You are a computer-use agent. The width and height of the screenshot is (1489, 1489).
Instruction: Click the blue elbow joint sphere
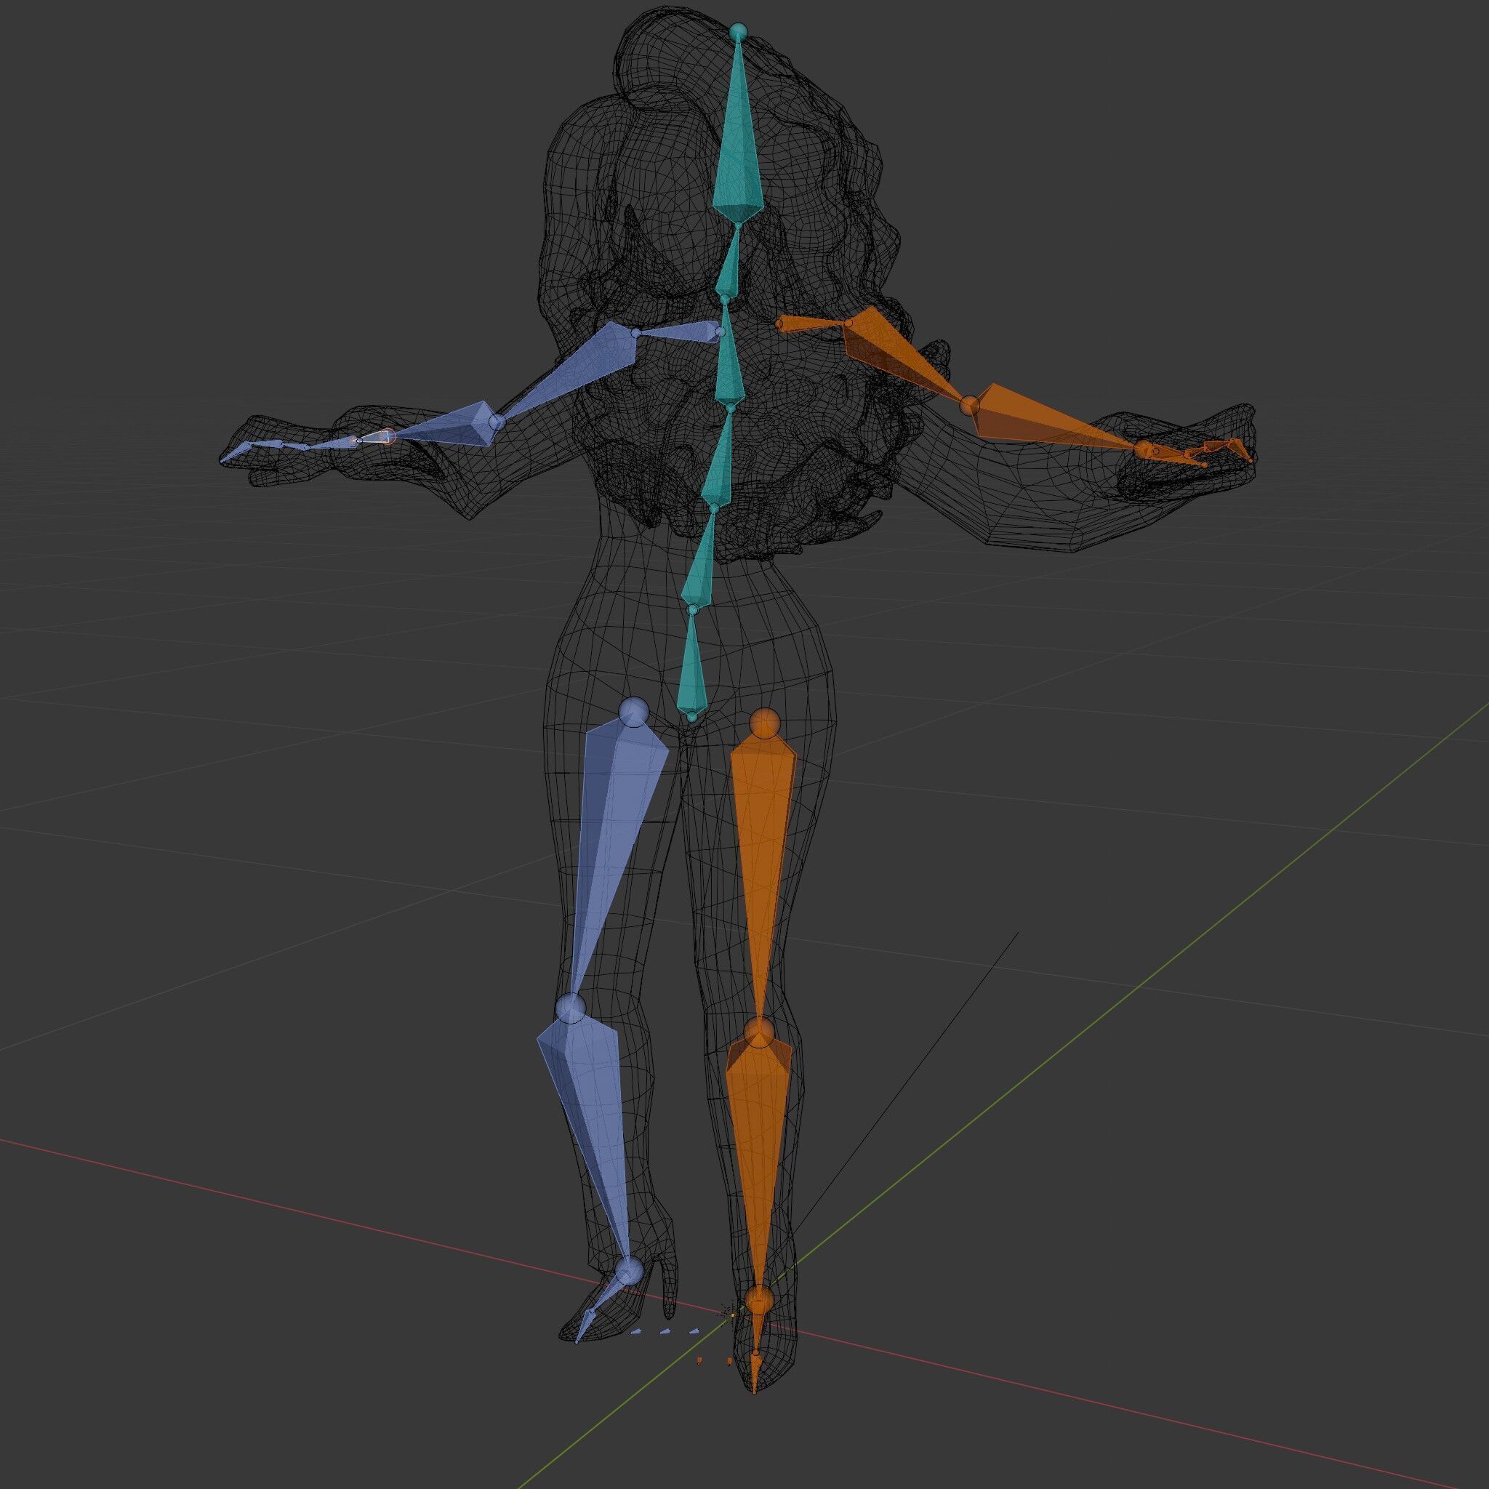(x=497, y=422)
